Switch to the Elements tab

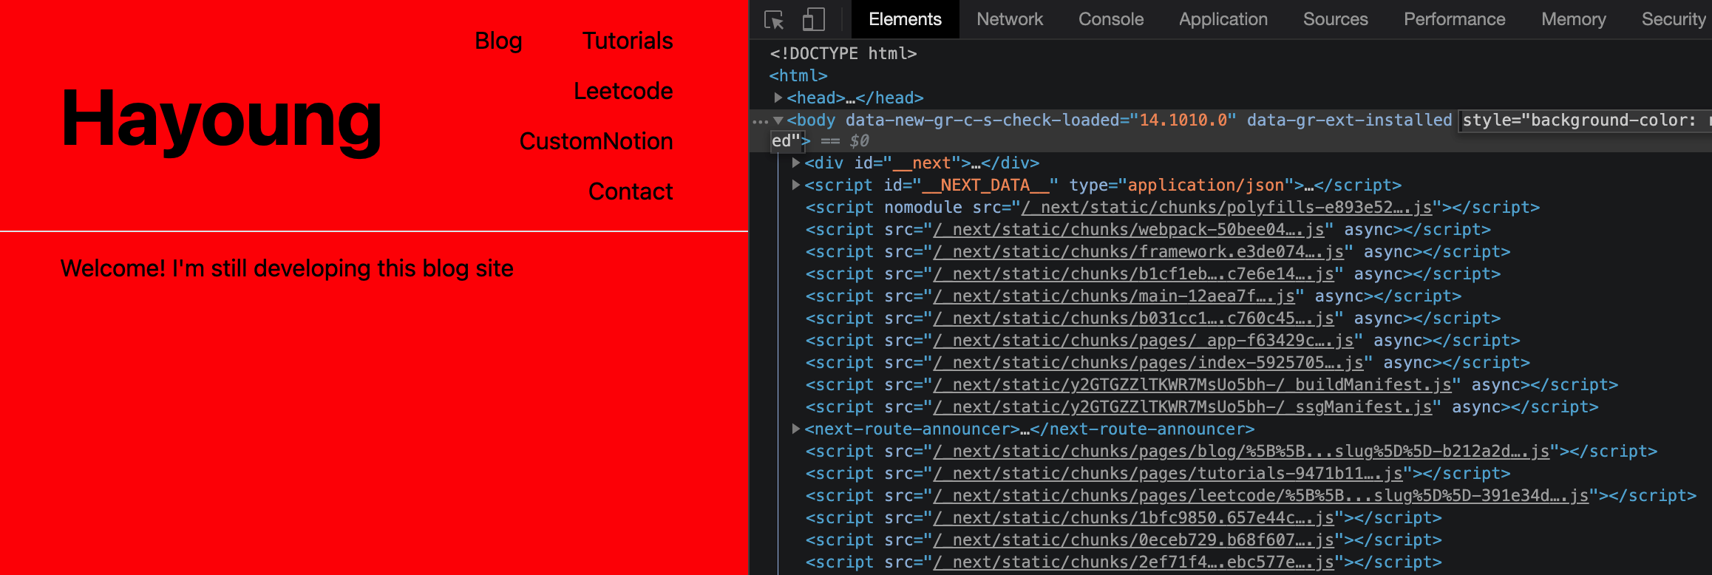pos(905,19)
